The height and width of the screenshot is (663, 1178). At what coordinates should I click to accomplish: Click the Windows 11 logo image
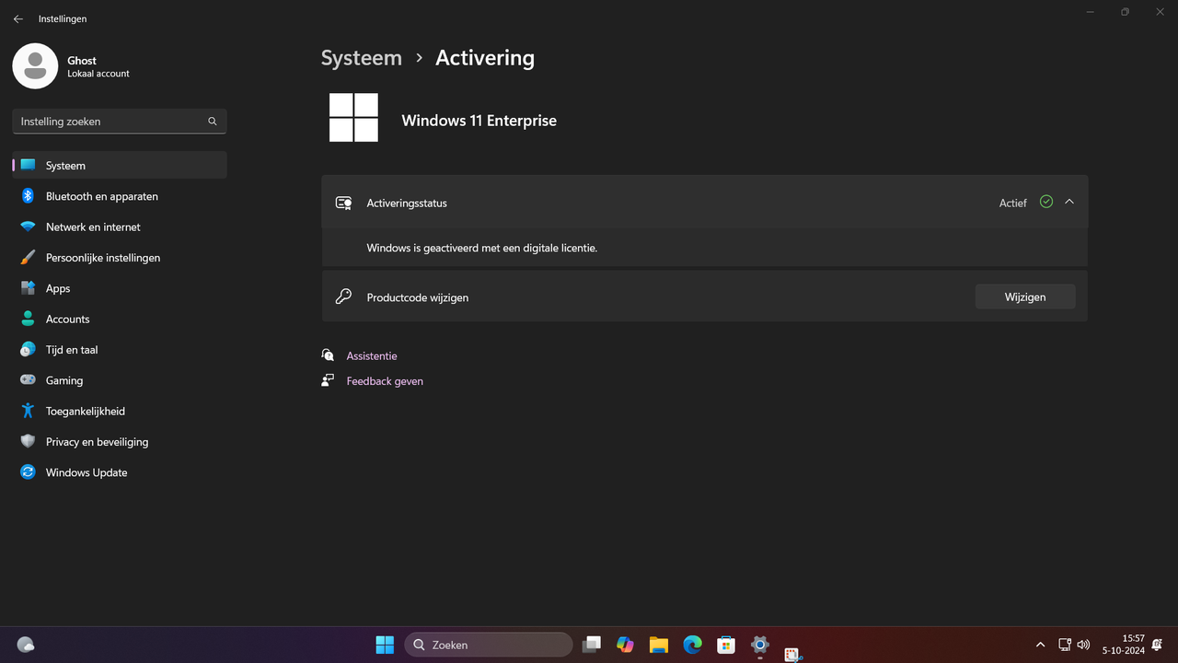[x=353, y=118]
